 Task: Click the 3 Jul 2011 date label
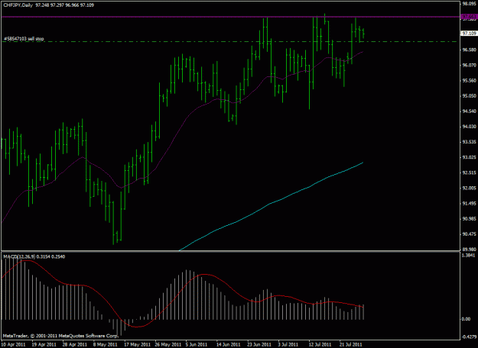288,344
